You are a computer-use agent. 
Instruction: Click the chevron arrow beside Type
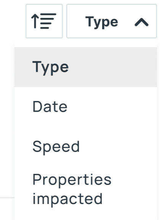pos(142,22)
